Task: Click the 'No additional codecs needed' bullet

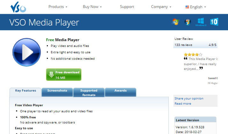Action: tap(73, 59)
